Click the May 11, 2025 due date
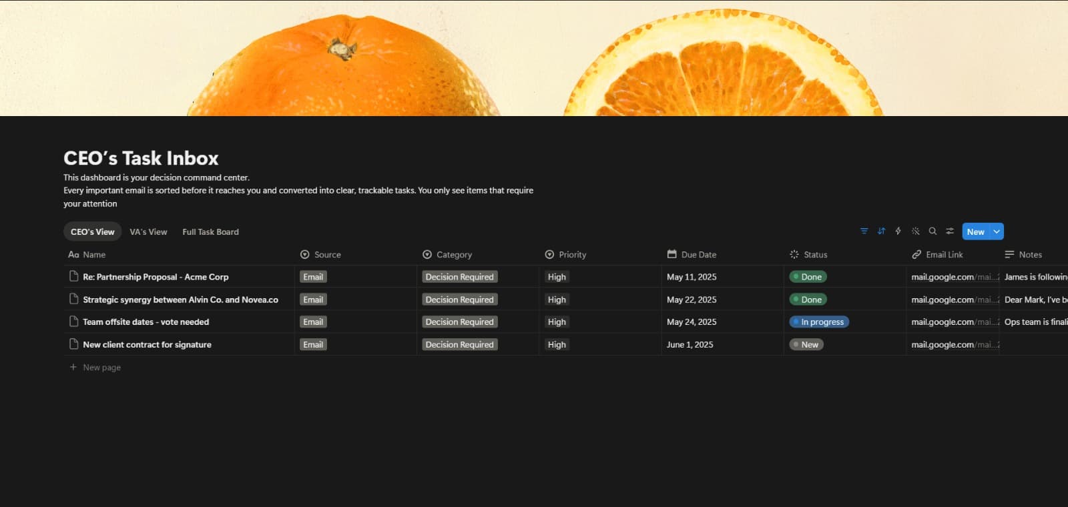 click(x=692, y=277)
